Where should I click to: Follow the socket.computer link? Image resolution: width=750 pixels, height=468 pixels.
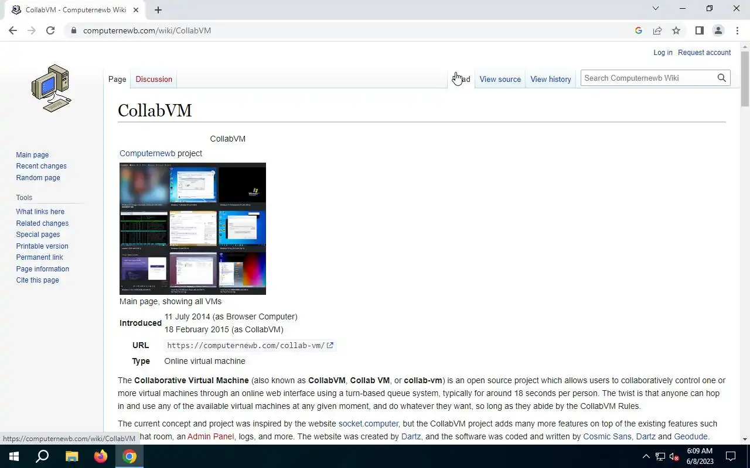point(369,424)
